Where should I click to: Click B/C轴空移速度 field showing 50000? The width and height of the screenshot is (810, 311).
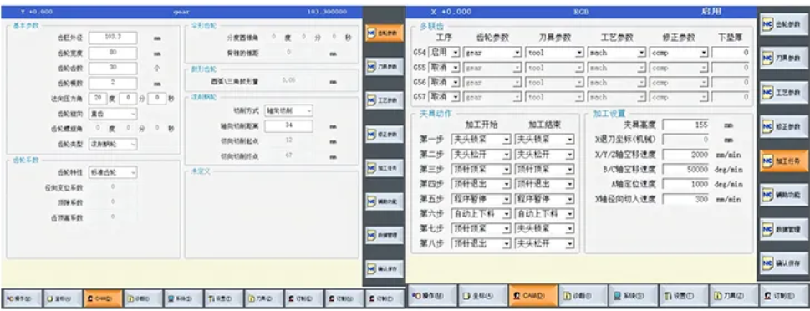pyautogui.click(x=686, y=170)
